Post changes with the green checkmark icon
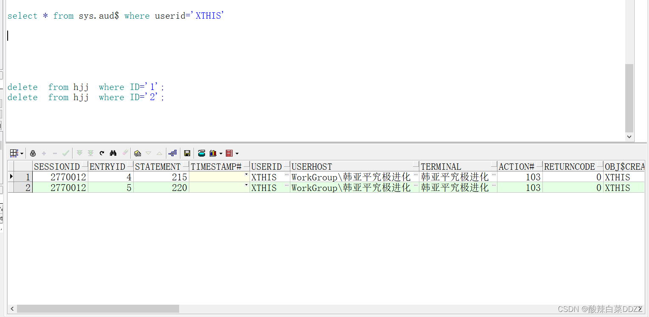Viewport: 649px width, 317px height. [65, 153]
